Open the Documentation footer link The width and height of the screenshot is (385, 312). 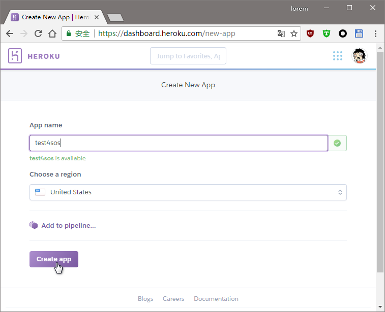tap(216, 298)
